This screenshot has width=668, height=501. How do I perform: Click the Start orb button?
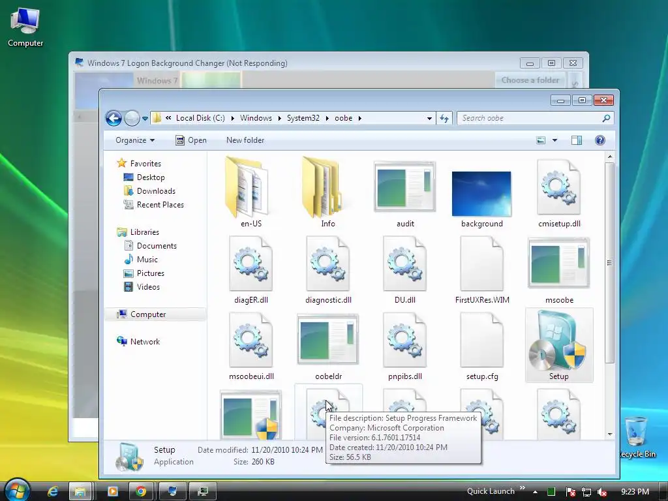18,490
